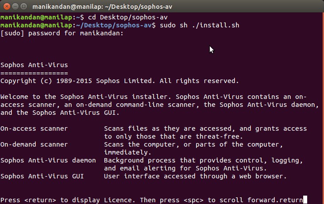
Task: Click the 'Sophos Anti-Virus' heading line
Action: 34,65
